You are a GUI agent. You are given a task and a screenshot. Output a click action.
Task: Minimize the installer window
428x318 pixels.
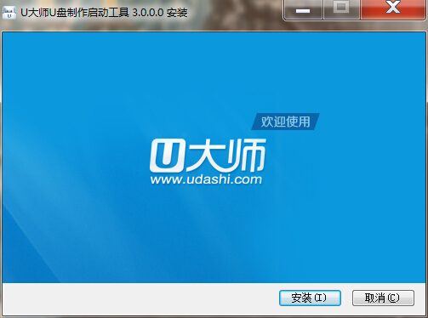(303, 9)
